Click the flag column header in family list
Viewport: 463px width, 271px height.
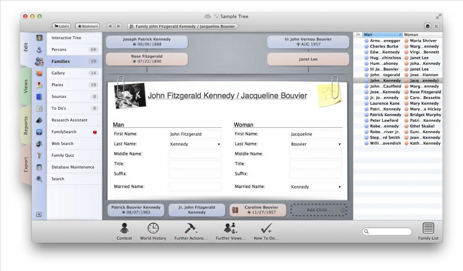point(358,34)
